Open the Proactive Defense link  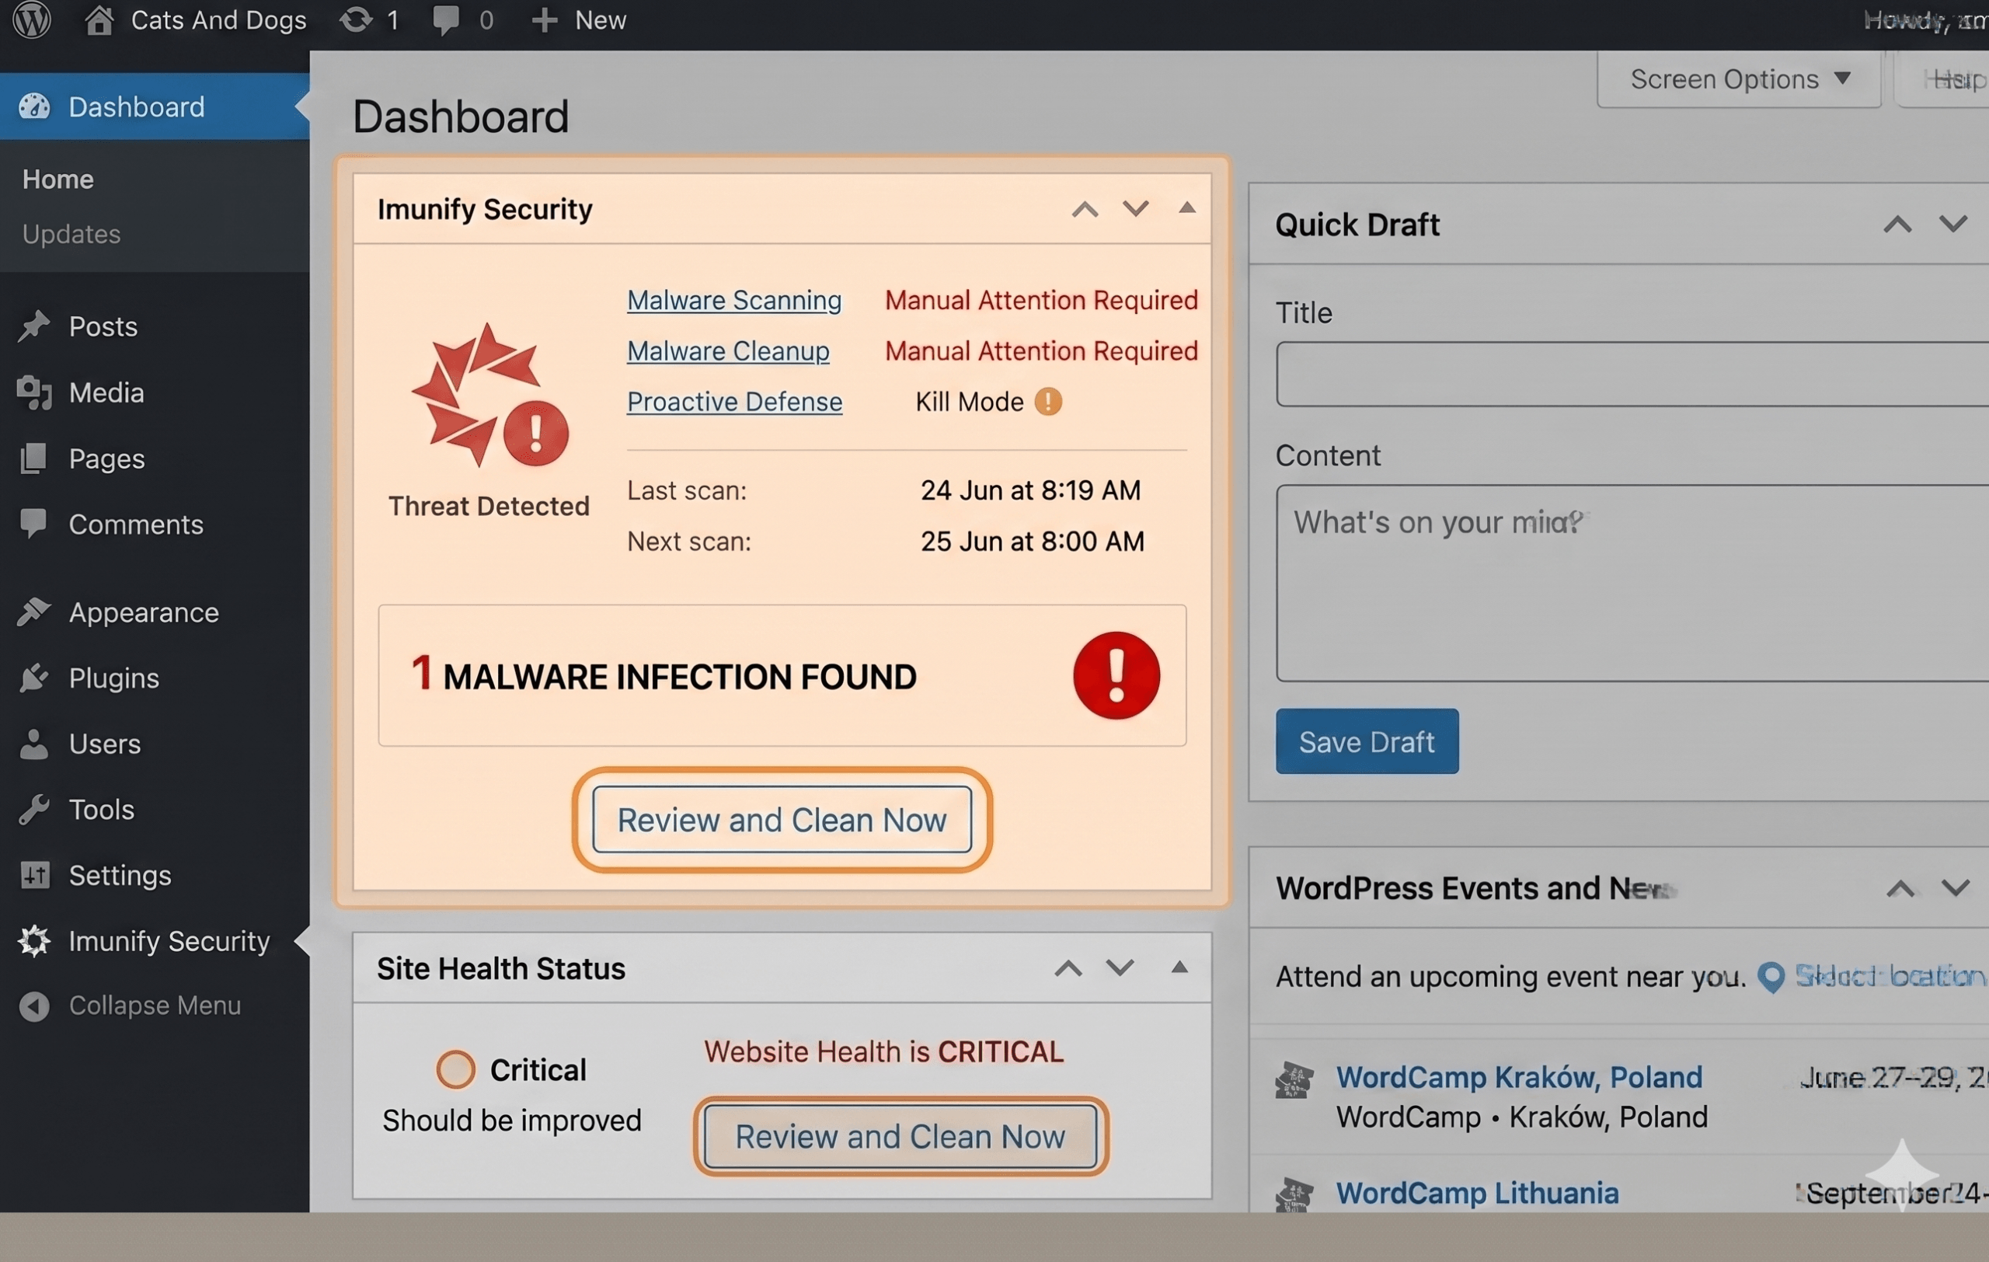coord(735,402)
